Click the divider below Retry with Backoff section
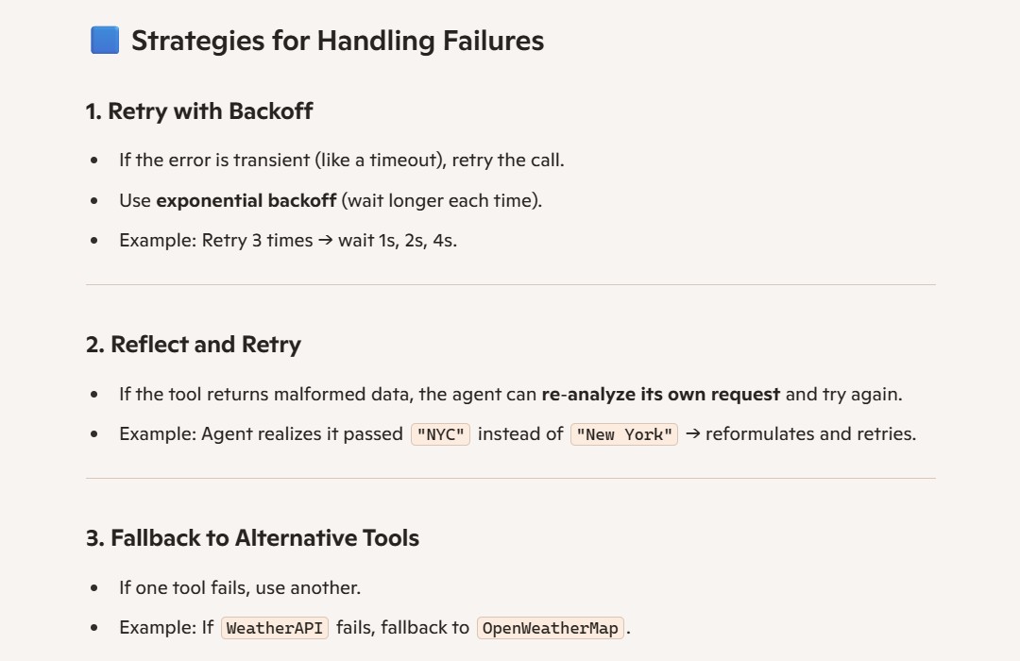This screenshot has width=1020, height=661. 511,284
